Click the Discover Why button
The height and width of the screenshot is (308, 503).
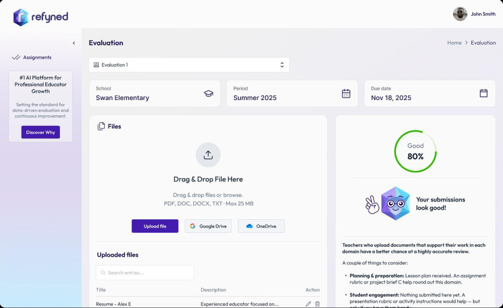pyautogui.click(x=40, y=132)
